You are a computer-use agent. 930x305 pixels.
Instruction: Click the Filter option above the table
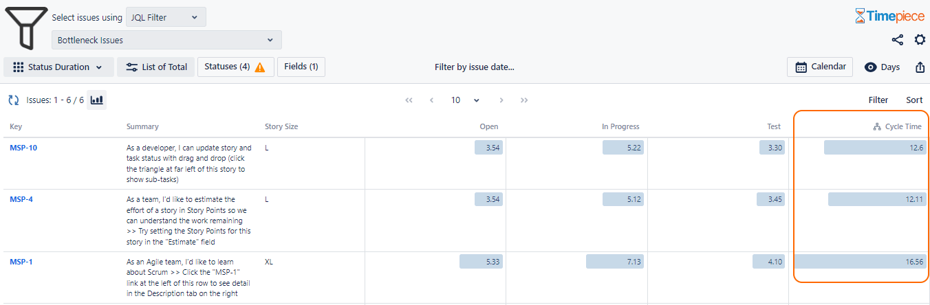coord(878,100)
